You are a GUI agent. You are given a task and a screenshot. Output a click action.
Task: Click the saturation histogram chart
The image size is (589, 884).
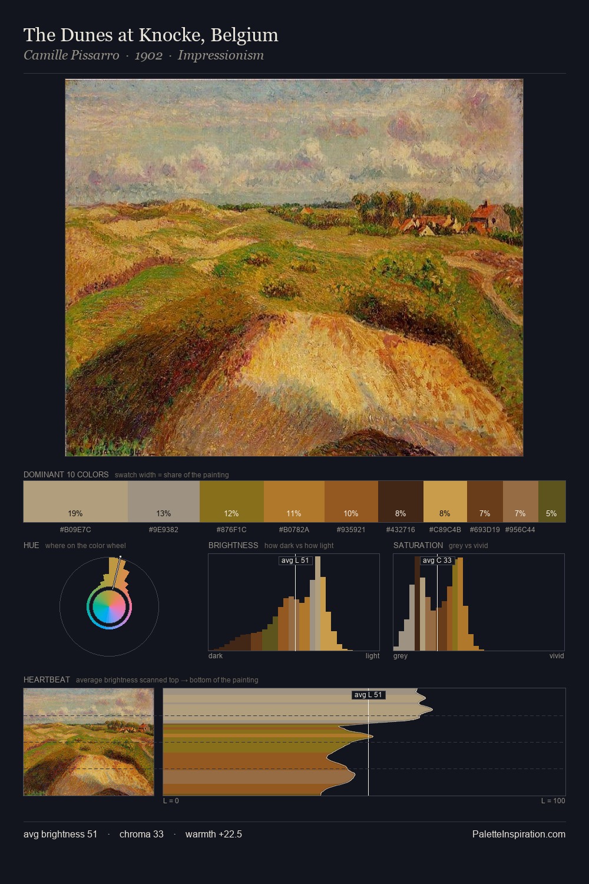pyautogui.click(x=479, y=602)
